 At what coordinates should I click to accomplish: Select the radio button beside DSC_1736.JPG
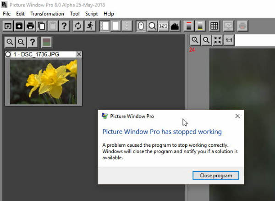(x=8, y=55)
